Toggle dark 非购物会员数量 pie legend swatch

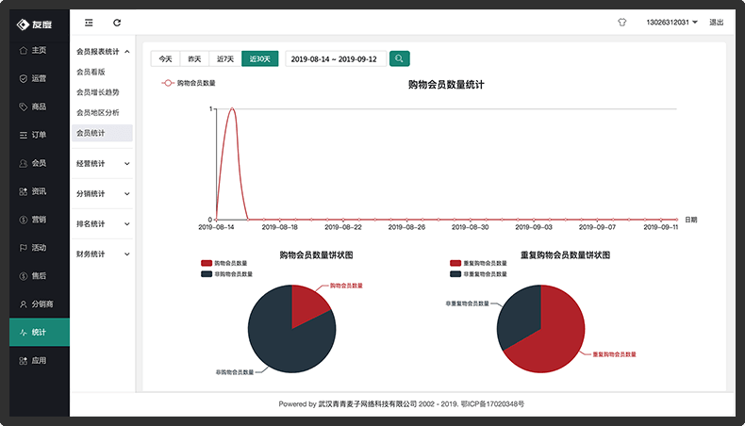207,274
